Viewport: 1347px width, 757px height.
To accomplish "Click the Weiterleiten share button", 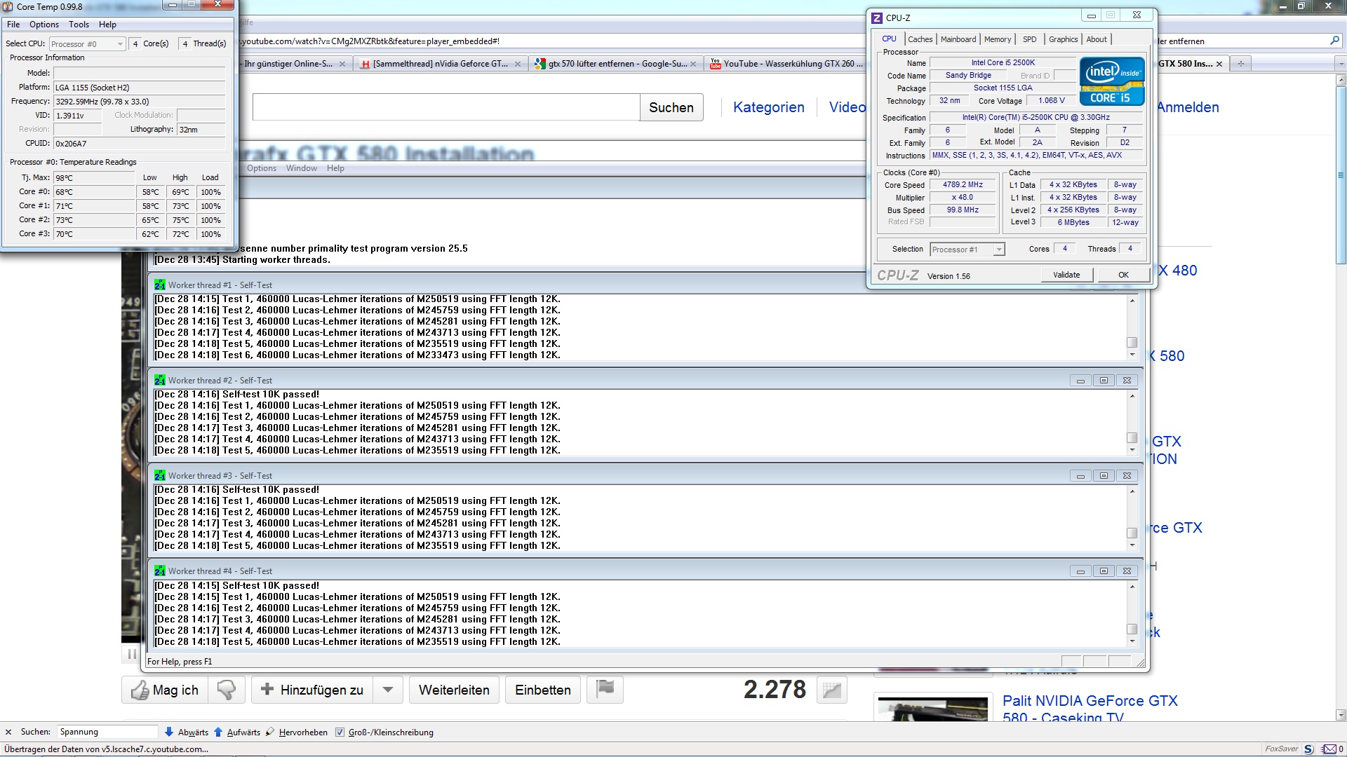I will (x=454, y=690).
